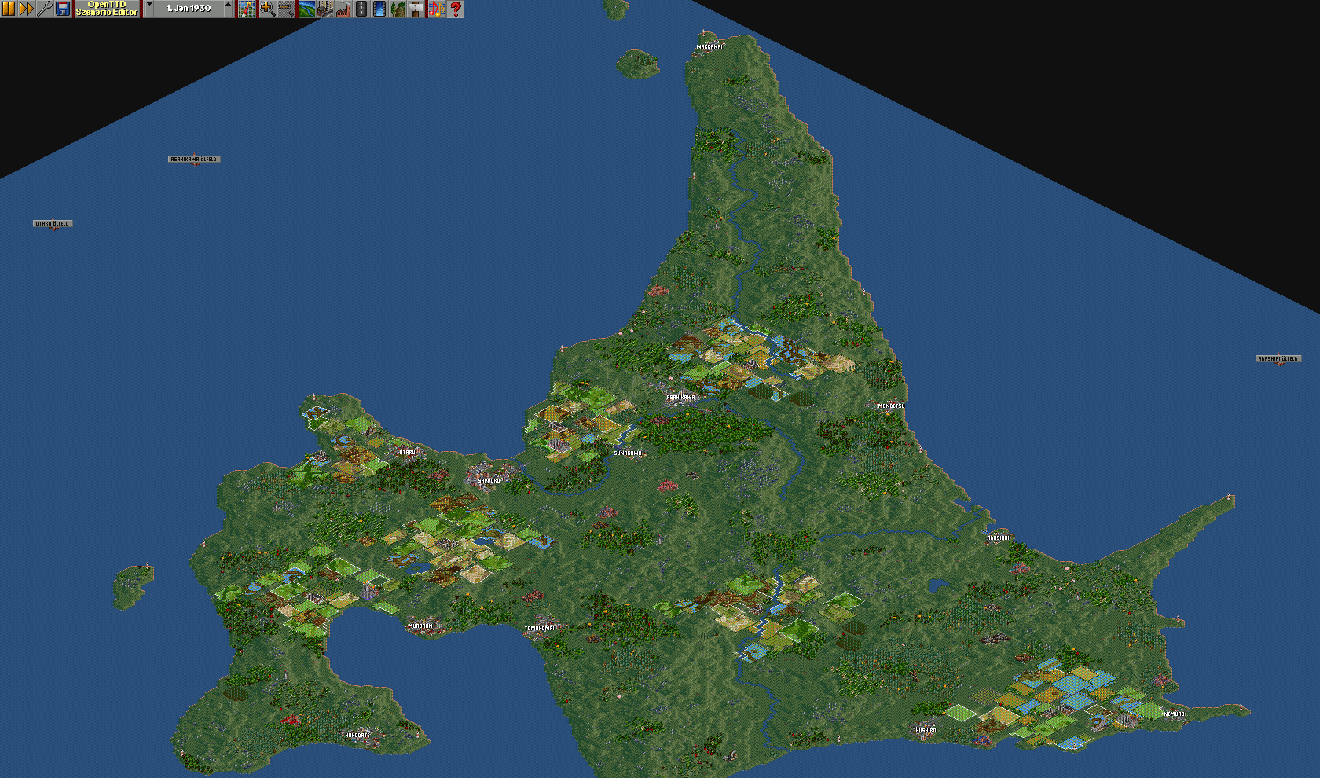
Task: Zoom out the map view
Action: tap(286, 9)
